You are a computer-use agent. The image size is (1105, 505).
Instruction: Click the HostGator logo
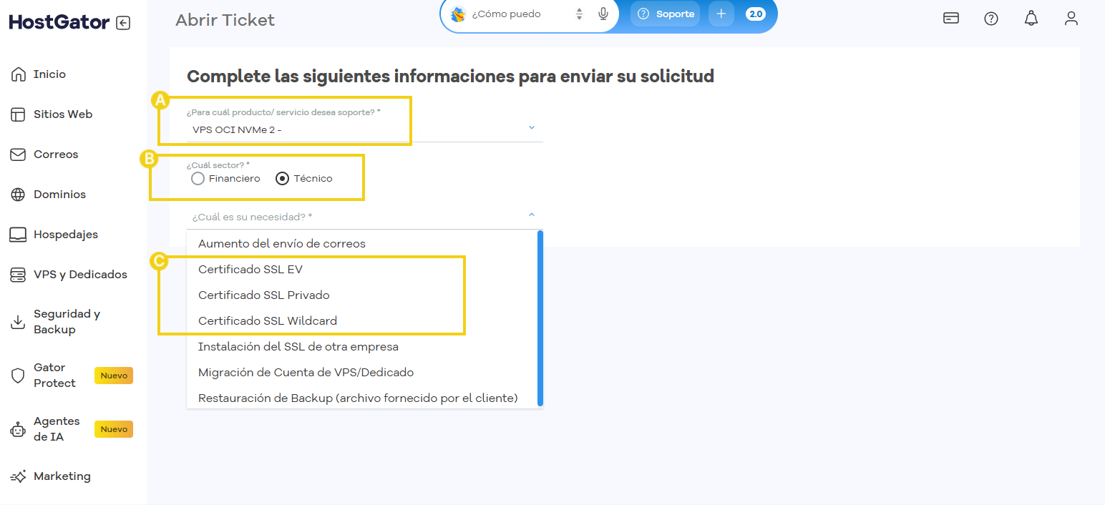tap(59, 22)
